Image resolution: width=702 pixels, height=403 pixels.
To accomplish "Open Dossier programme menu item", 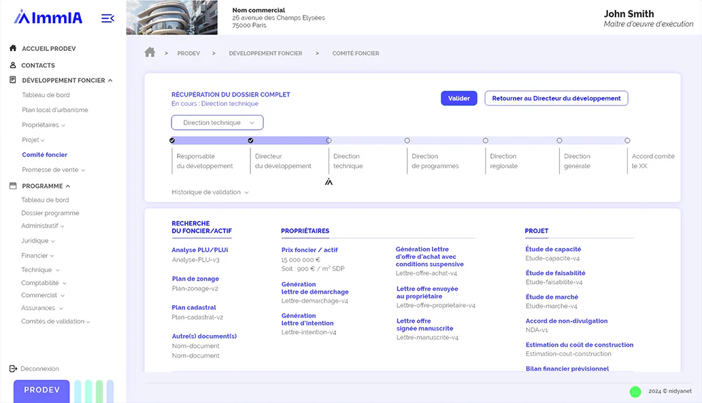I will tap(50, 213).
